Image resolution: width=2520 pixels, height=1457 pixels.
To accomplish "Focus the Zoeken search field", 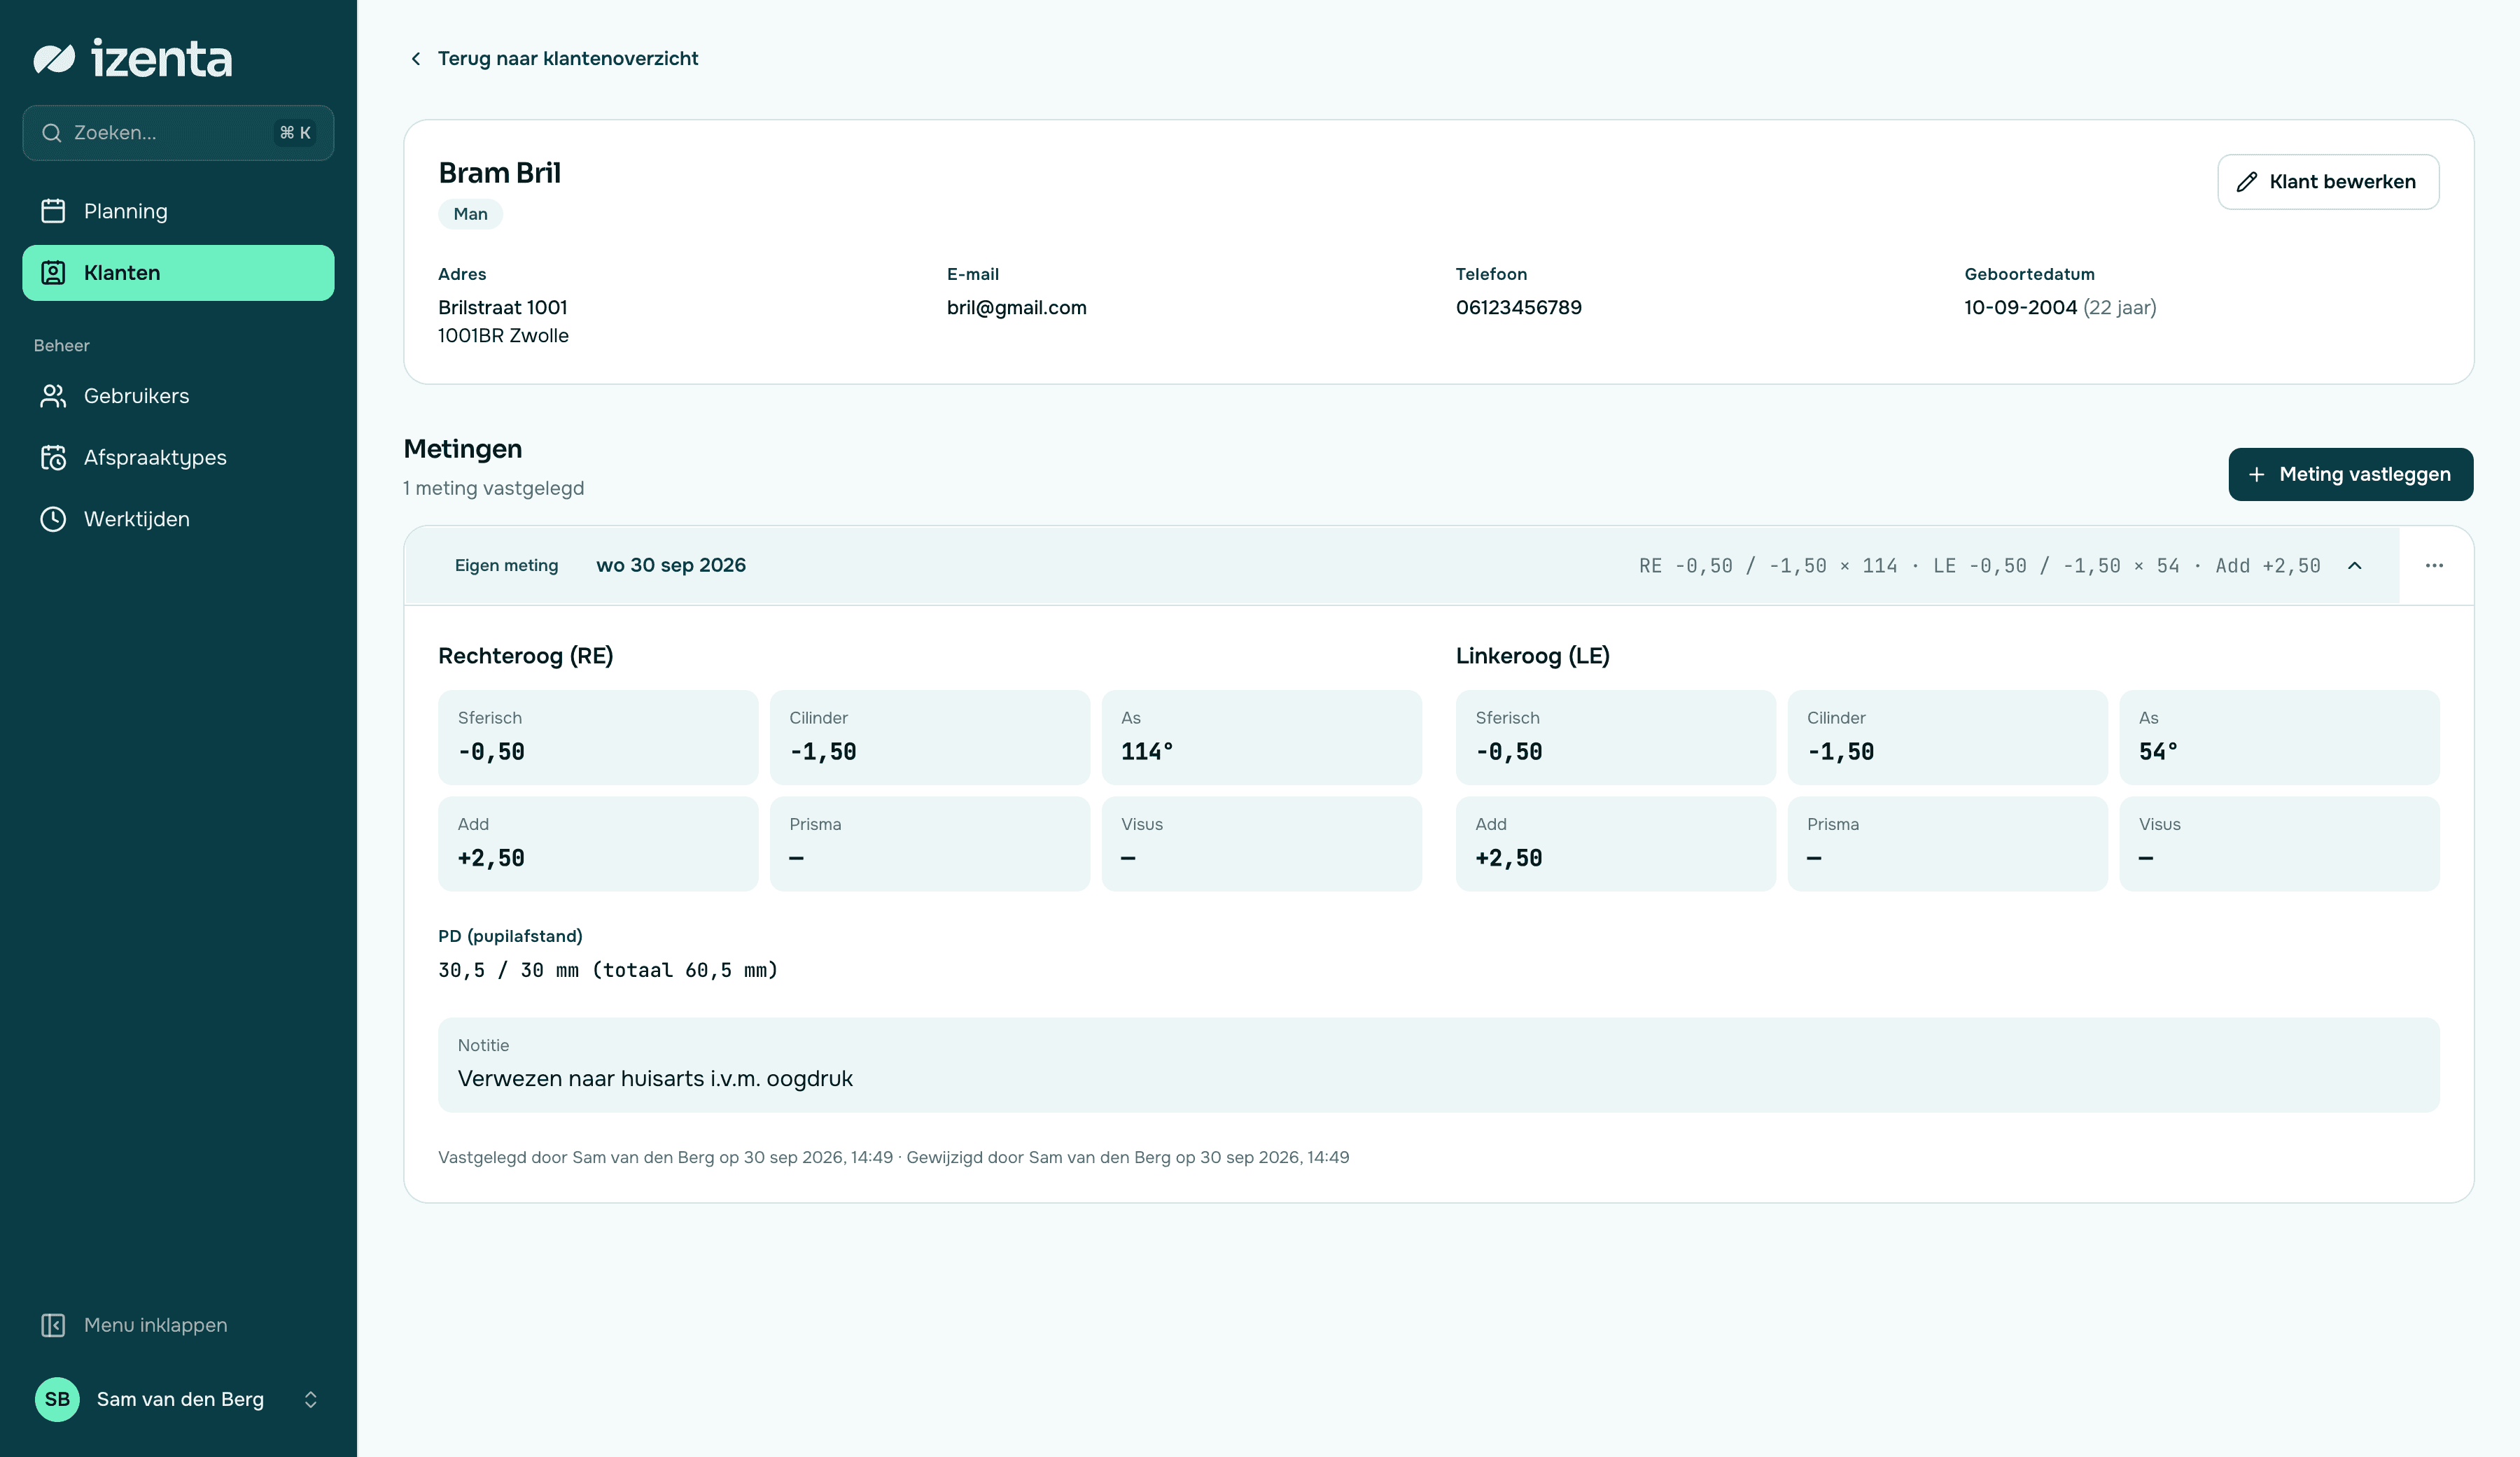I will [x=178, y=133].
